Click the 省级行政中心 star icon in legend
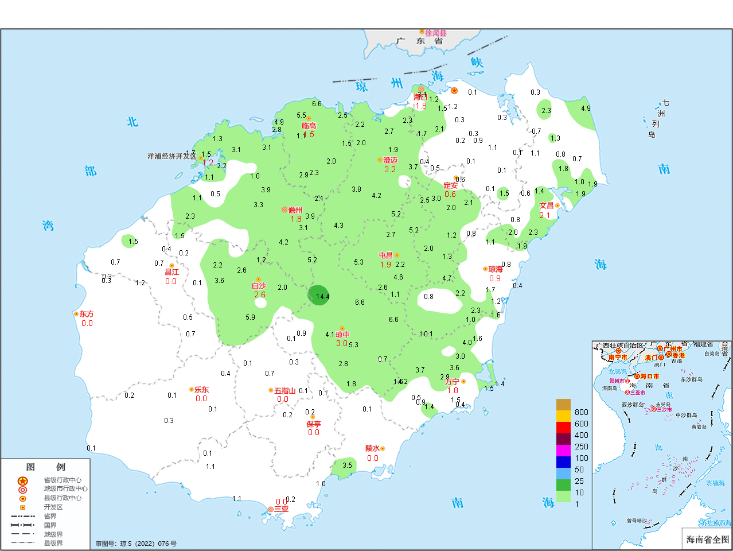The image size is (733, 551). 22,481
